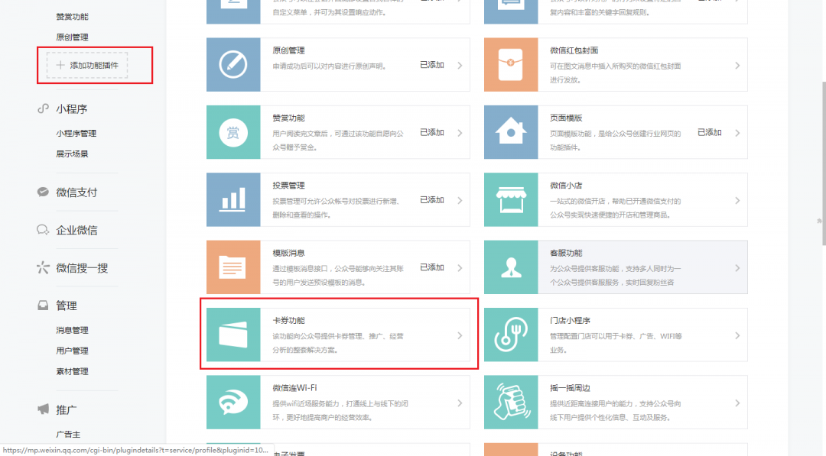Click the 卡券功能 wallet icon
This screenshot has height=456, width=826.
click(233, 336)
